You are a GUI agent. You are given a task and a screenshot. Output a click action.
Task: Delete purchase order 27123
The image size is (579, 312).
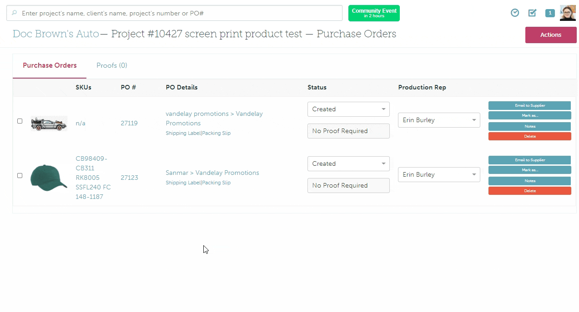529,191
